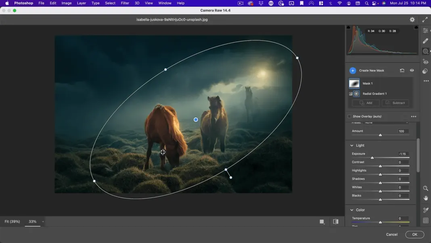Open more options in right toolbar

pyautogui.click(x=426, y=81)
